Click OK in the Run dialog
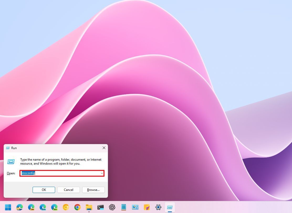292x213 pixels. pos(44,190)
